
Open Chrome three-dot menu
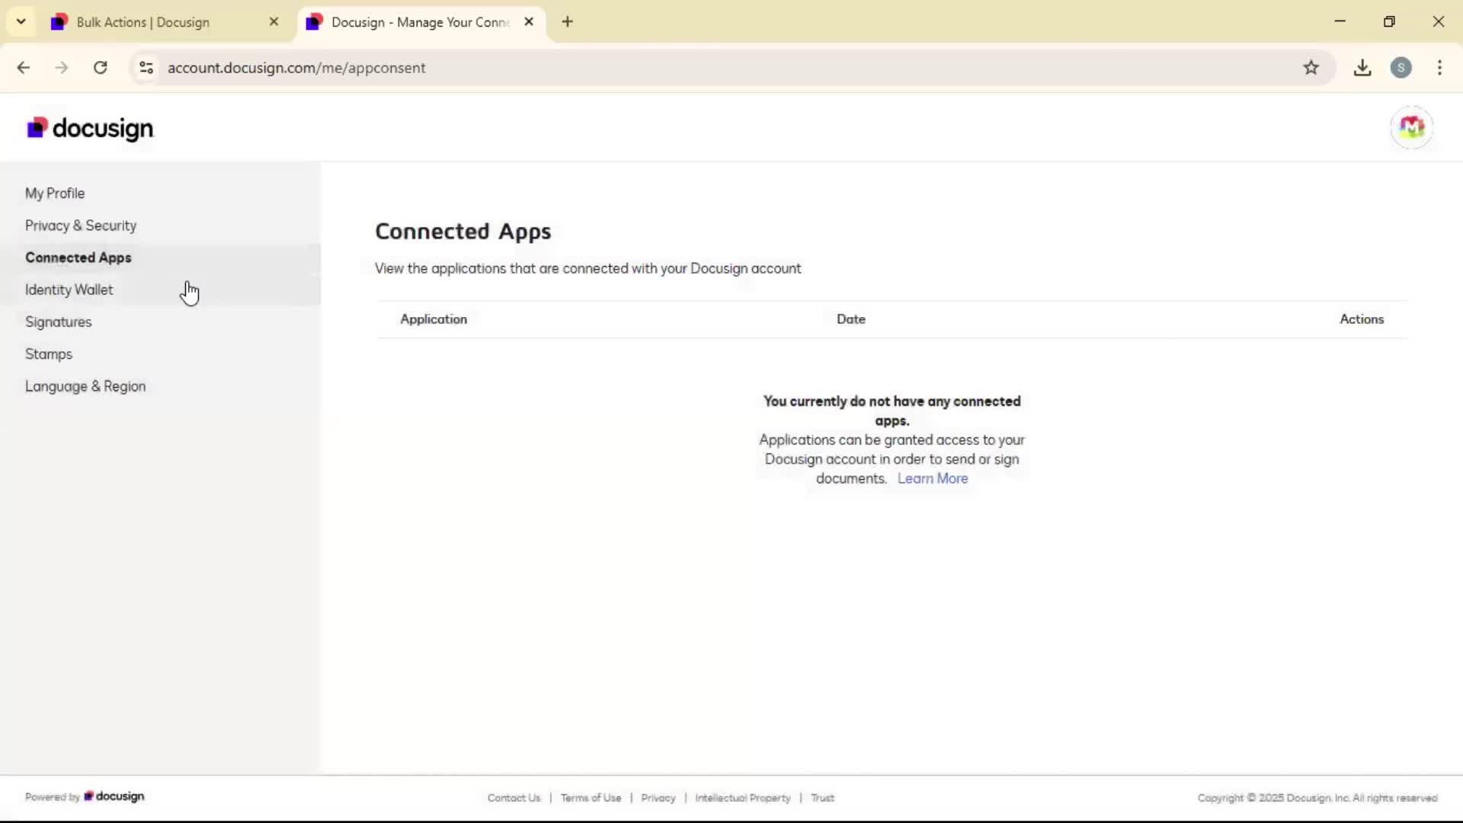[x=1439, y=68]
